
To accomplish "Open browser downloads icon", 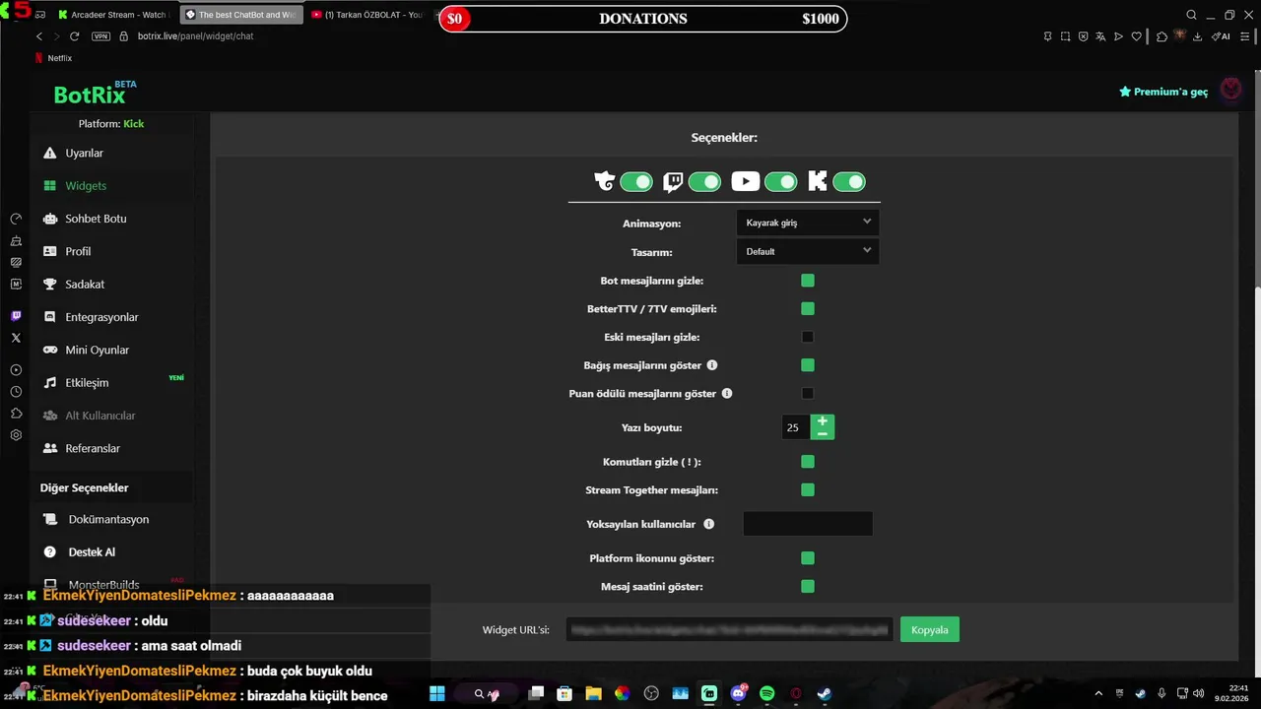I will tap(1197, 36).
